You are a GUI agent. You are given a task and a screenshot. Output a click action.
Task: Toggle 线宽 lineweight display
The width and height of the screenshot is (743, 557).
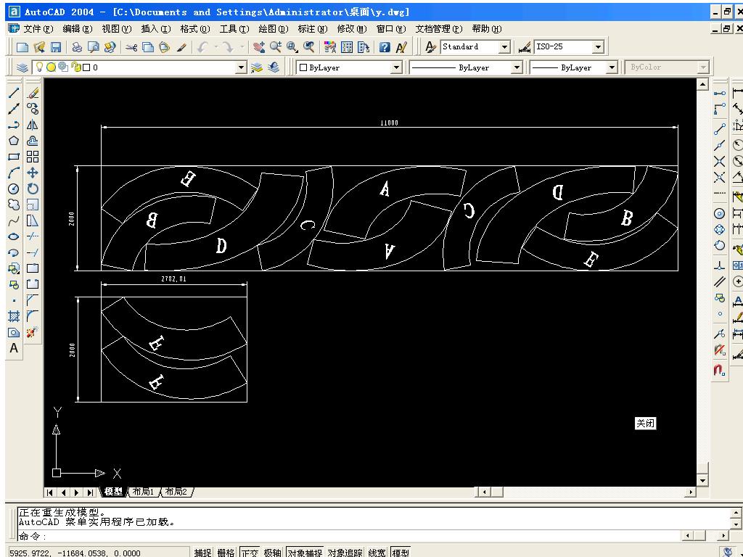tap(377, 552)
